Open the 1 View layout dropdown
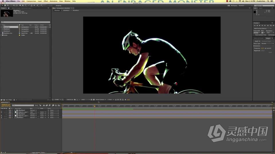Image resolution: width=275 pixels, height=154 pixels. 111,100
